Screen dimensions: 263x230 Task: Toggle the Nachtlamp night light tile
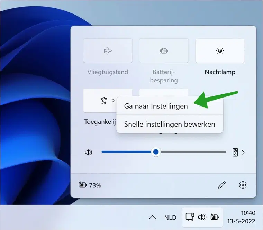click(220, 50)
